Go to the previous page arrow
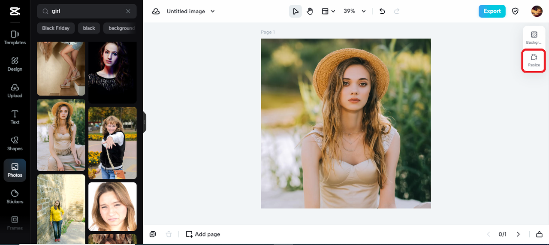 point(489,234)
